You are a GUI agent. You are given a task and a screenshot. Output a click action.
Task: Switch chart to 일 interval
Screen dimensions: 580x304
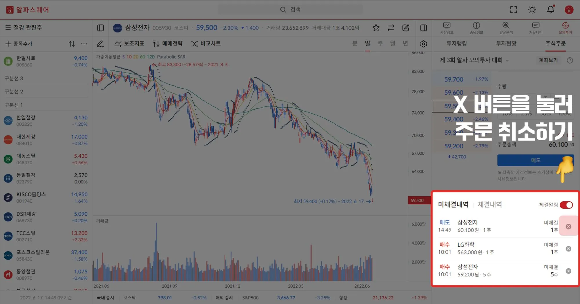coord(367,43)
